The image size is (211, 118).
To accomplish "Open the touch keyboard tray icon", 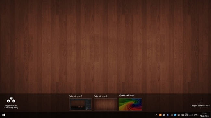I will [191, 115].
